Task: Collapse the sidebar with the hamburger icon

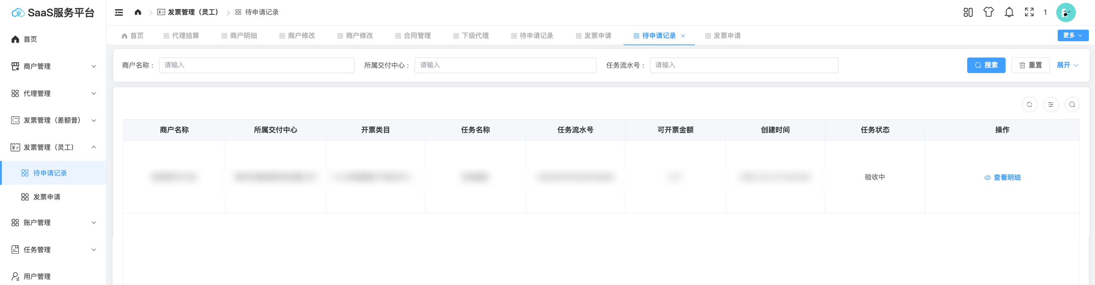Action: point(119,12)
